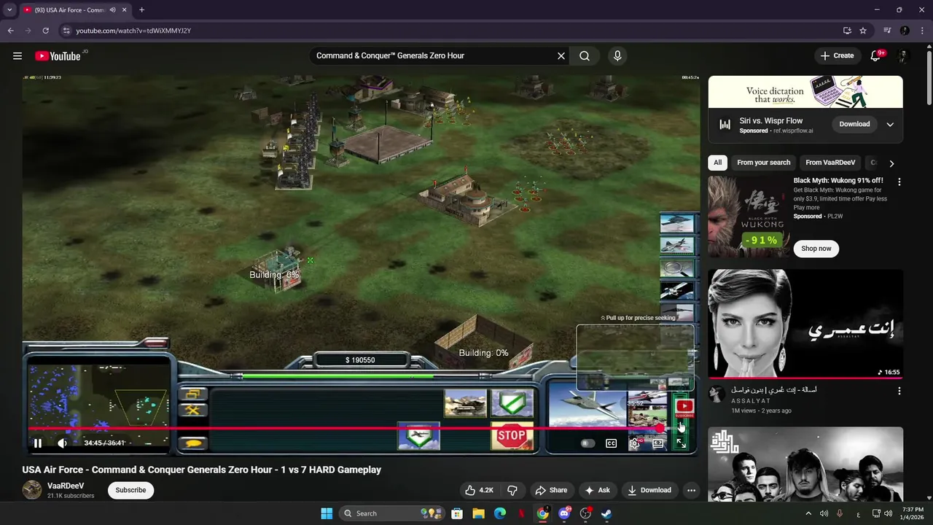The image size is (933, 525).
Task: Click the Create button
Action: (x=837, y=55)
